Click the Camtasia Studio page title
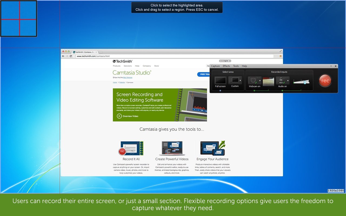 pos(132,73)
